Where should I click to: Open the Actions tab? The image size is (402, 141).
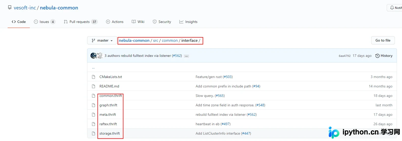pos(115,22)
